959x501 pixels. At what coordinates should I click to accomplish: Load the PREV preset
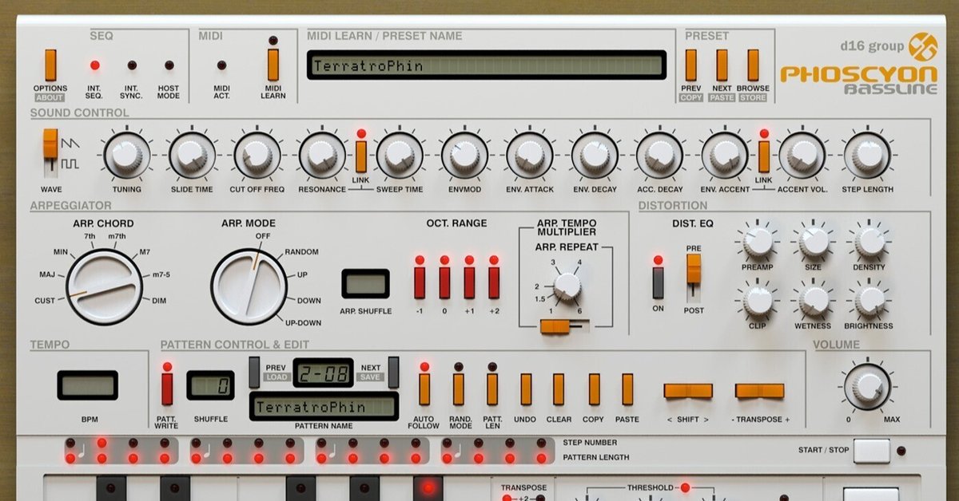691,65
